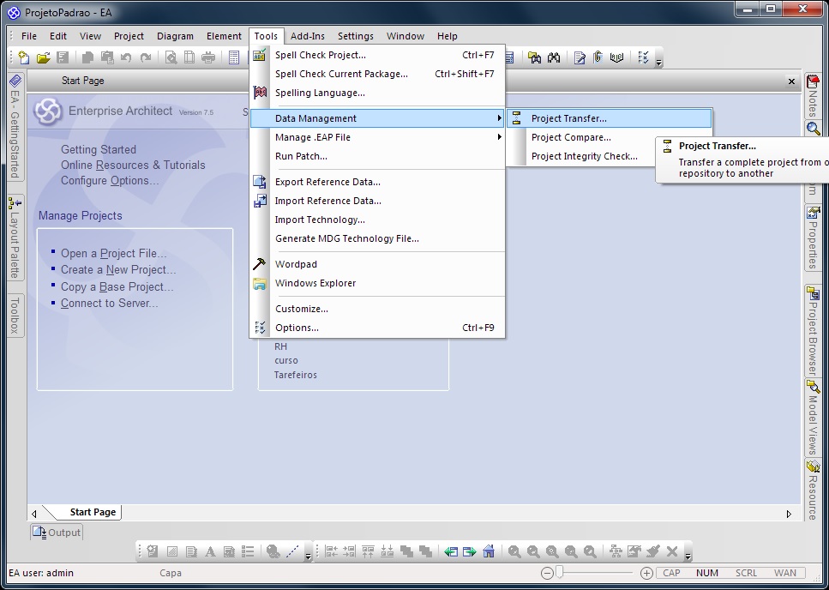Open the Project Transfer menu item
Image resolution: width=829 pixels, height=590 pixels.
coord(568,118)
